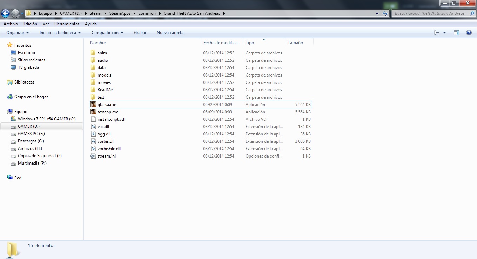The width and height of the screenshot is (477, 259).
Task: Click GAMER (D:) in the address path
Action: pyautogui.click(x=71, y=13)
